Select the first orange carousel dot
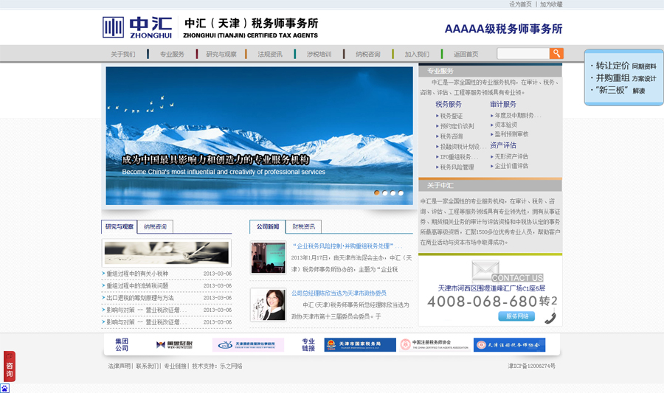The width and height of the screenshot is (664, 393). [376, 193]
